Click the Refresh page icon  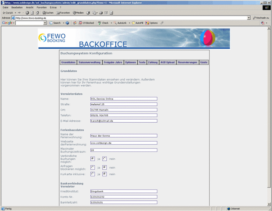coord(32,13)
